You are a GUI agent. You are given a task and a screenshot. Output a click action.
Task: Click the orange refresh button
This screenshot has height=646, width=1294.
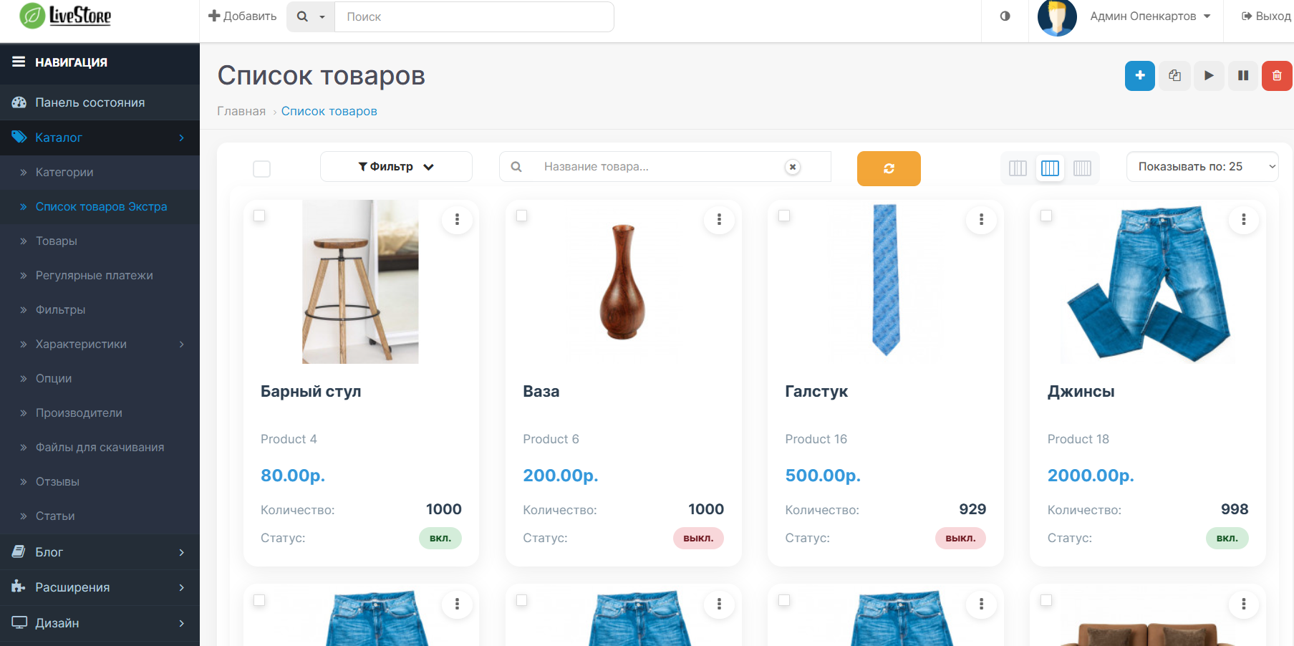pyautogui.click(x=889, y=168)
